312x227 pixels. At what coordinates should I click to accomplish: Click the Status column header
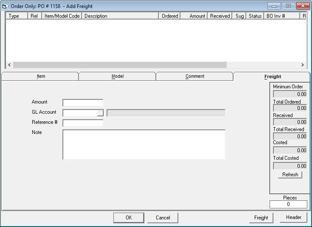click(255, 16)
